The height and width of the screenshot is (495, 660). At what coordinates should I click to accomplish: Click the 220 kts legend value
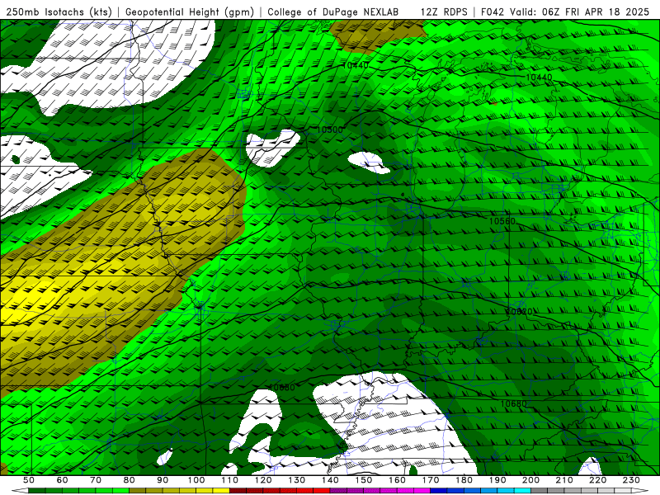pyautogui.click(x=598, y=480)
